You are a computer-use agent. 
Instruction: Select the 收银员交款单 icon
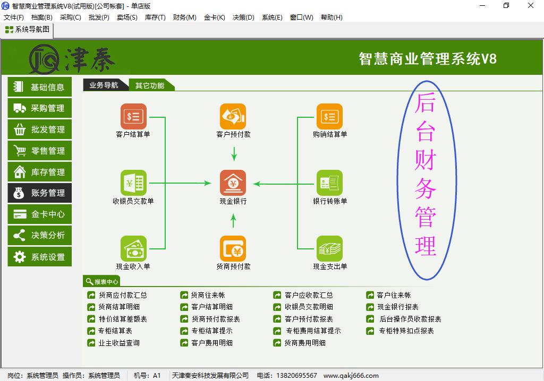(x=133, y=183)
